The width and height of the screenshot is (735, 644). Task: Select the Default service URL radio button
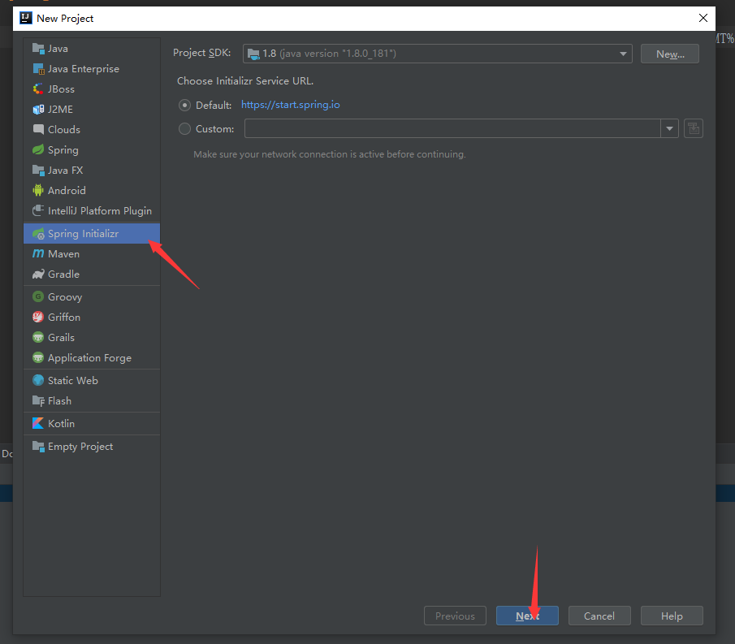point(184,105)
